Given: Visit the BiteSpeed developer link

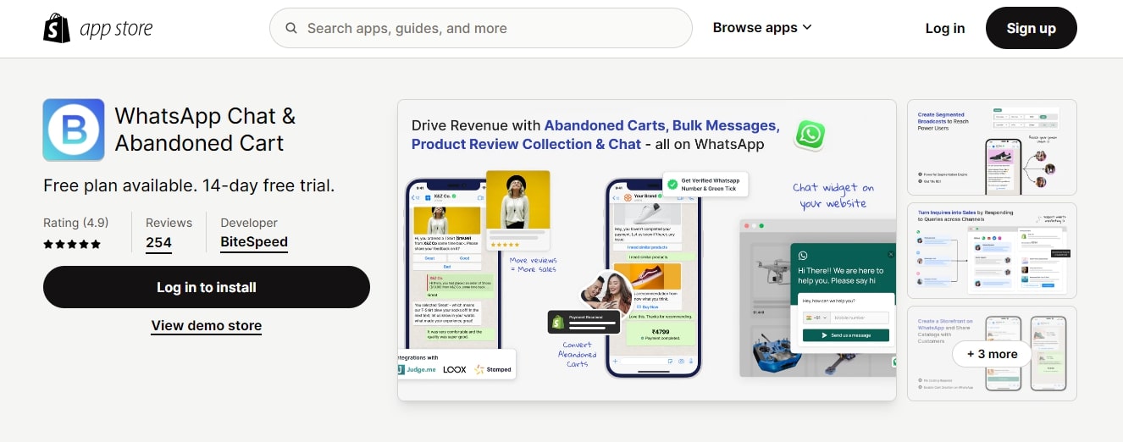Looking at the screenshot, I should pyautogui.click(x=254, y=242).
